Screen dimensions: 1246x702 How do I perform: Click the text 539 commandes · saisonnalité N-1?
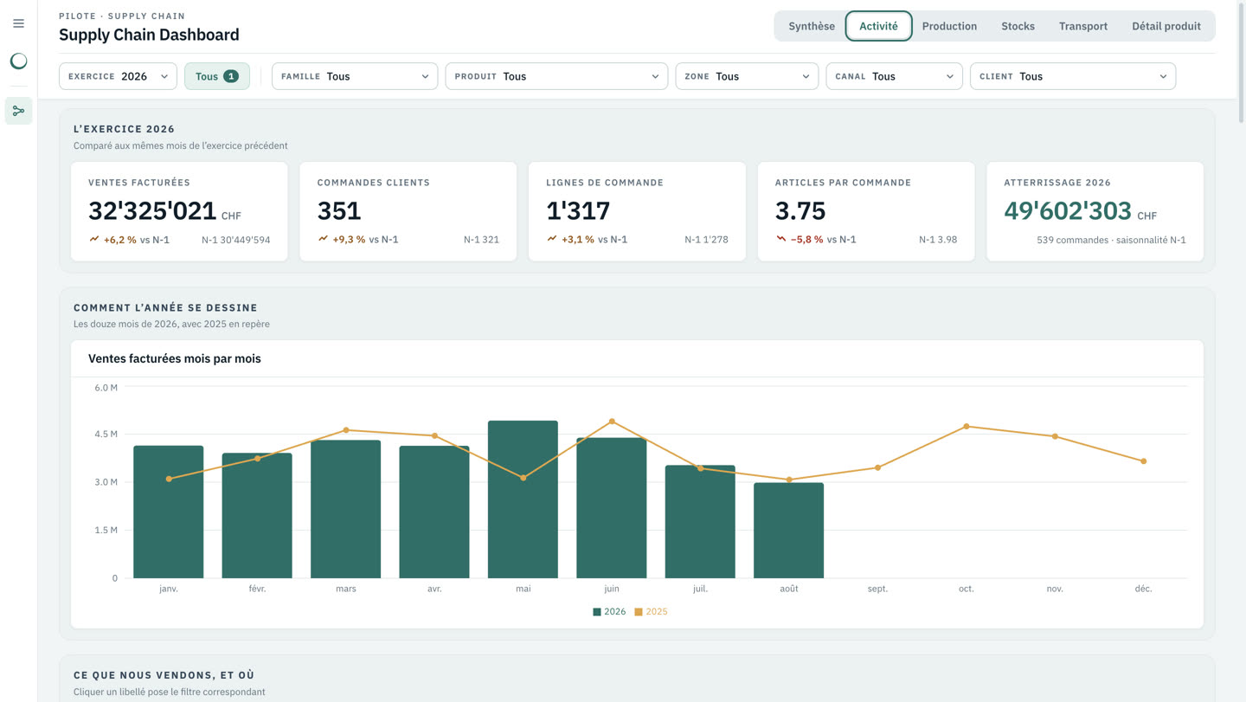(x=1111, y=240)
